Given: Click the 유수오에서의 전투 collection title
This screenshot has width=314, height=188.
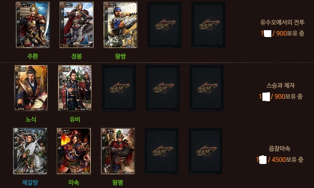Looking at the screenshot, I should [x=282, y=22].
